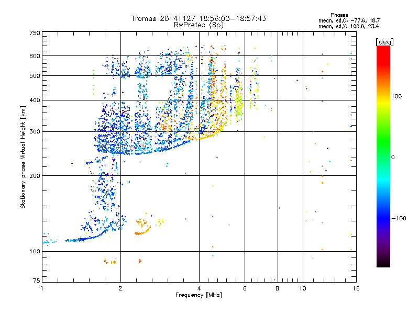The width and height of the screenshot is (419, 314).
Task: Click 'mean, sd,O: -77.6, 18.7' statistics text
Action: [x=349, y=20]
